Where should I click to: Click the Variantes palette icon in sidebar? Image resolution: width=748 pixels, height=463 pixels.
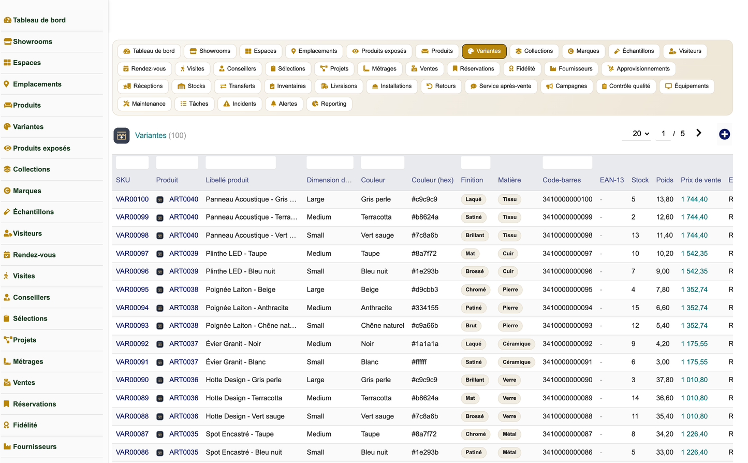point(7,126)
